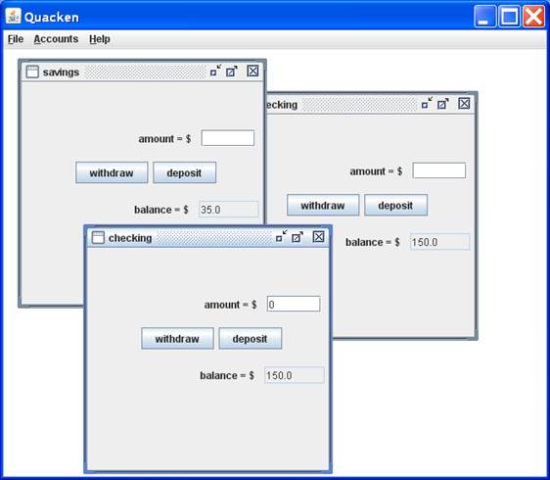550x480 pixels.
Task: Click the Java icon in Quacken title bar
Action: 14,17
